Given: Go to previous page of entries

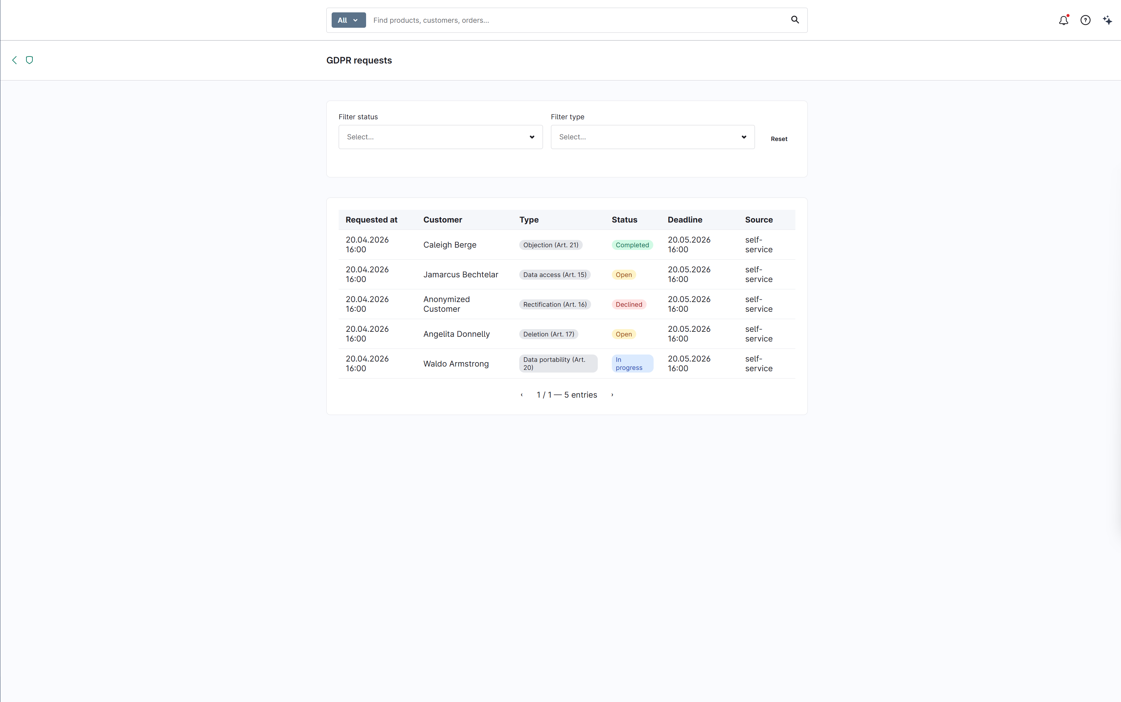Looking at the screenshot, I should [522, 395].
